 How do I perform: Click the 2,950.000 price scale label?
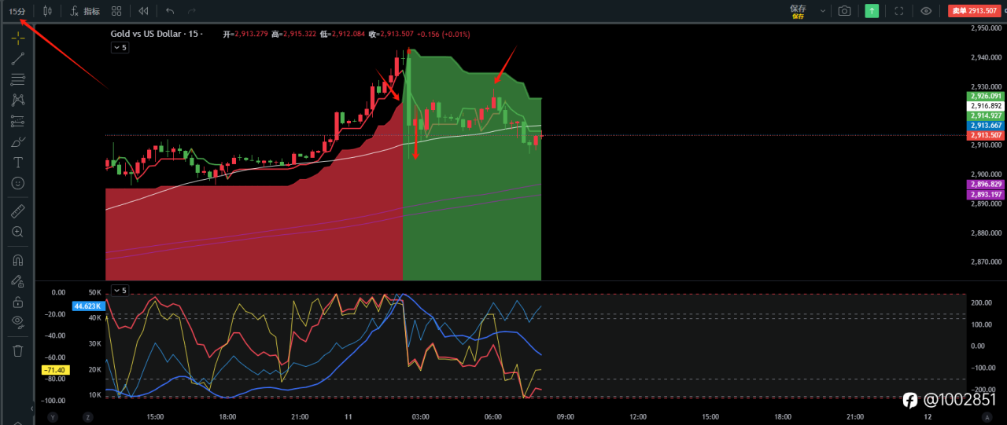pyautogui.click(x=986, y=28)
